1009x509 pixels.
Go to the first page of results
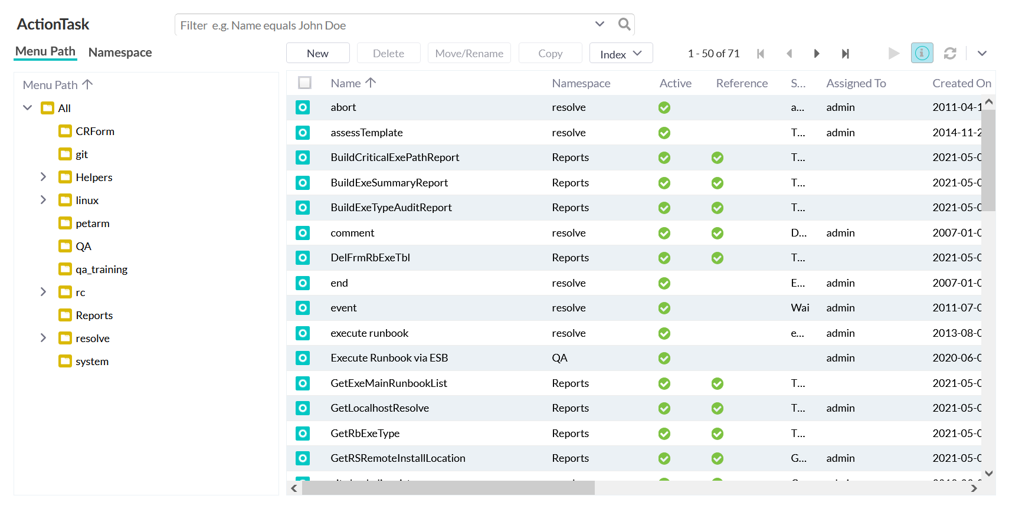pos(761,54)
